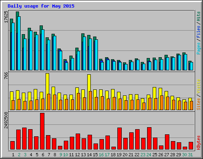Click day label 2 on the x-axis
The width and height of the screenshot is (203, 159).
[x=19, y=155]
